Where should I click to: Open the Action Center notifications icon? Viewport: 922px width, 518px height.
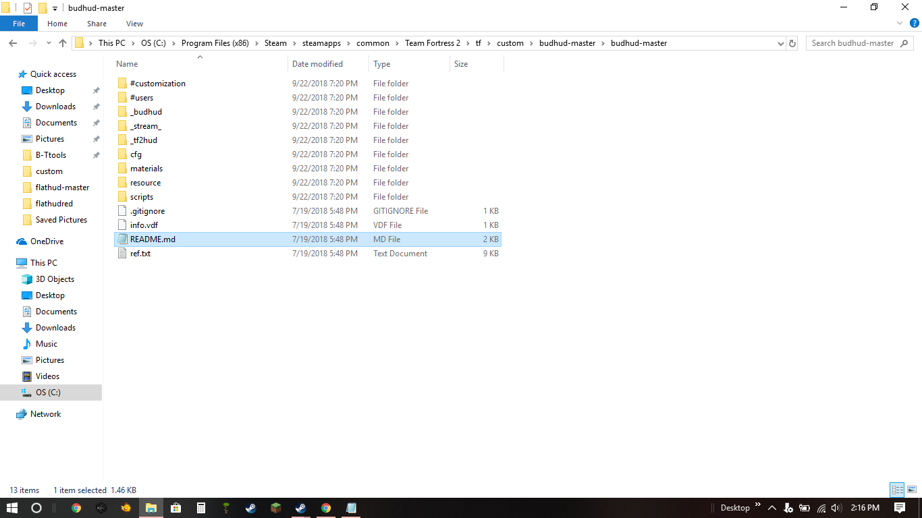900,508
